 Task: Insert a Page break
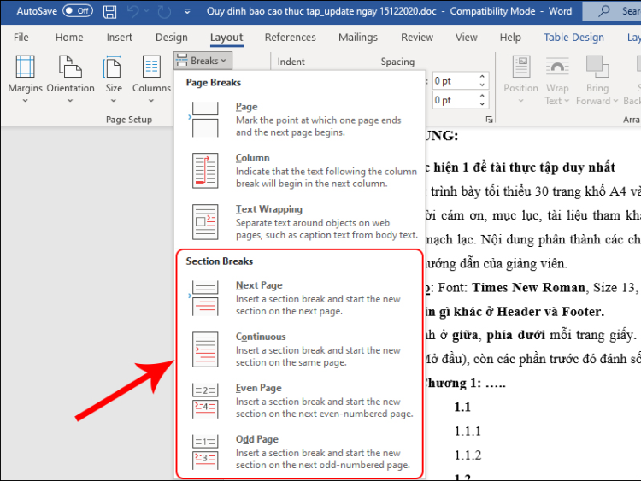299,119
